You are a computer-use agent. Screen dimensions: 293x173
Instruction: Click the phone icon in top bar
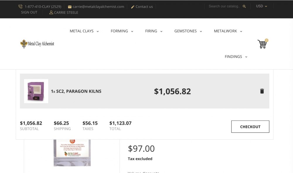21,6
